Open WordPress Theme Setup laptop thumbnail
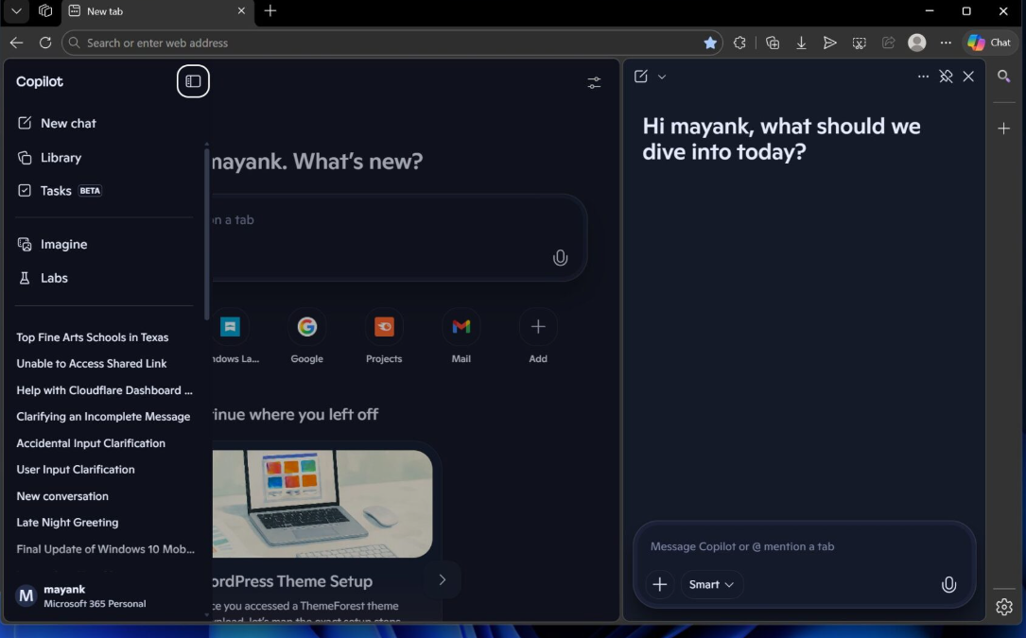 322,504
